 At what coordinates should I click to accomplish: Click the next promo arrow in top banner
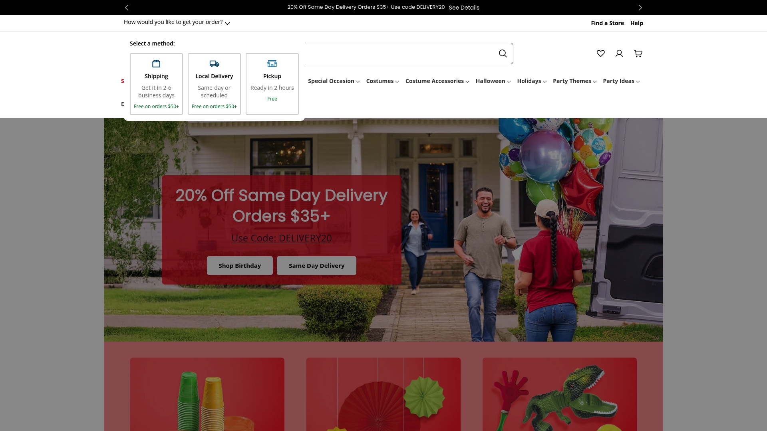click(x=640, y=8)
